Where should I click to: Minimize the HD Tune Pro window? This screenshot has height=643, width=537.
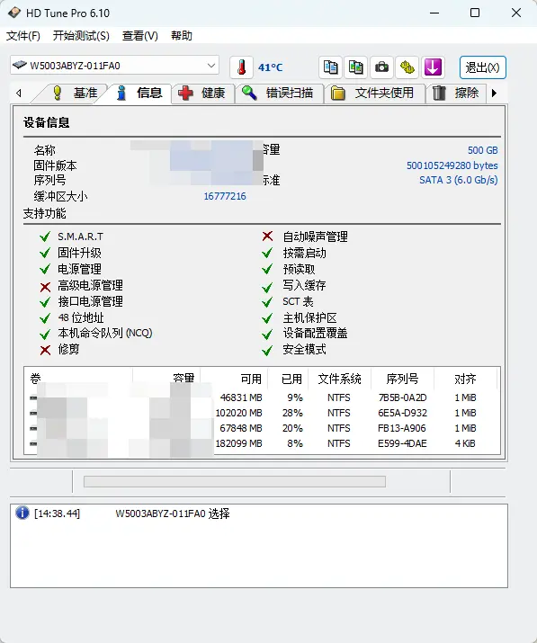(434, 13)
